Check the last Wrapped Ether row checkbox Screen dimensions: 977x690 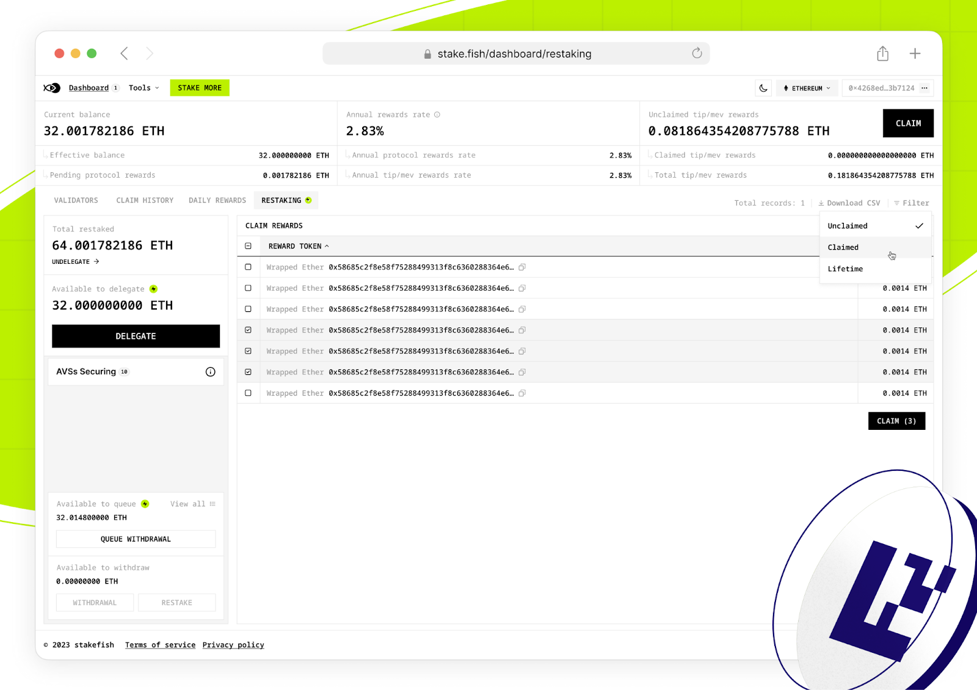248,393
